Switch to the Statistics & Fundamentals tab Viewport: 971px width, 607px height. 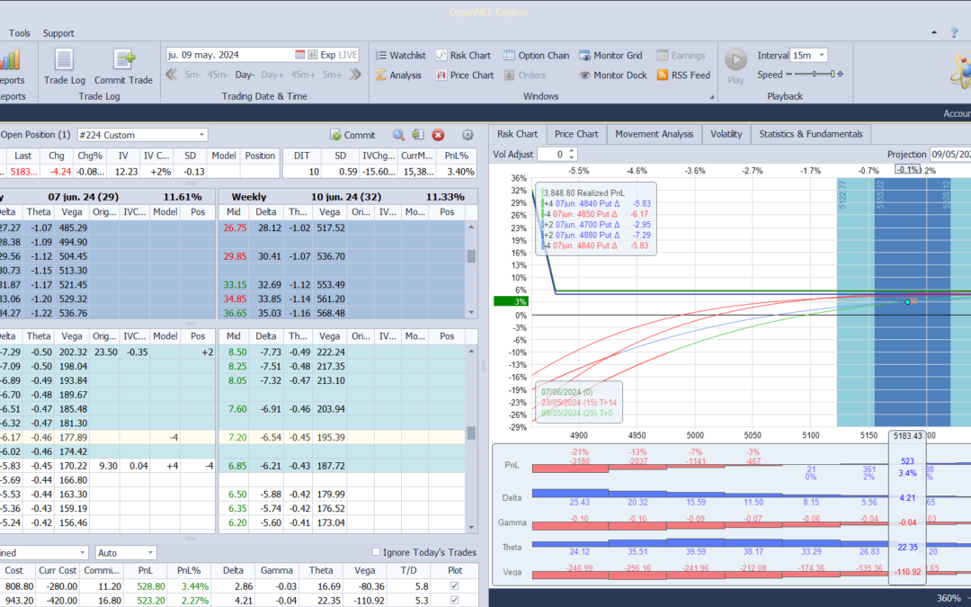811,134
